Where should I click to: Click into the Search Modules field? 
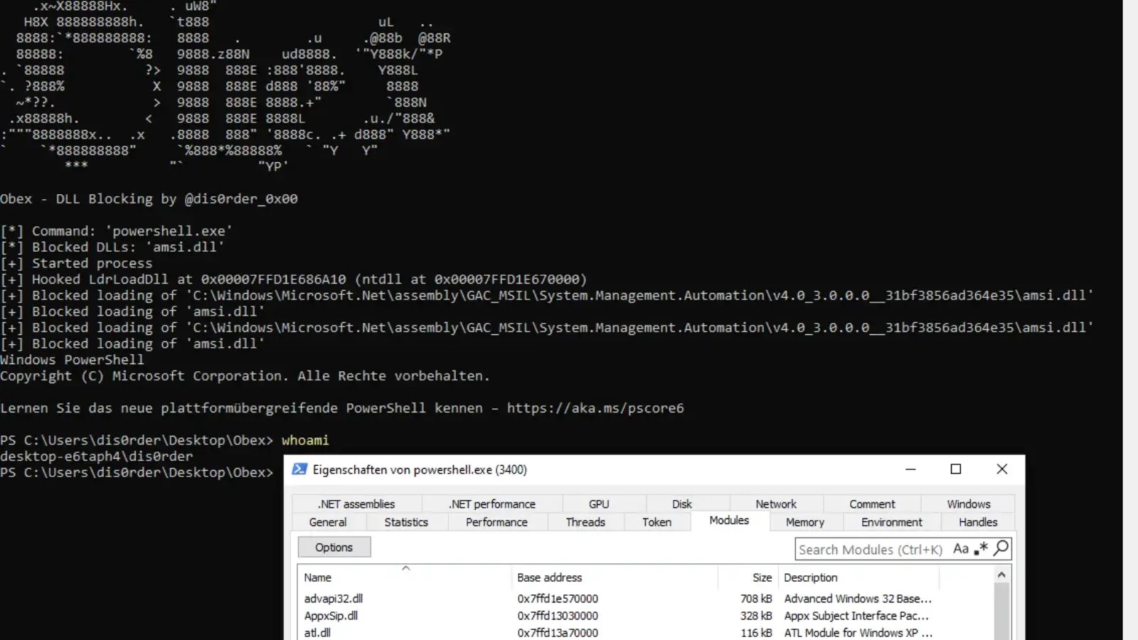coord(868,549)
